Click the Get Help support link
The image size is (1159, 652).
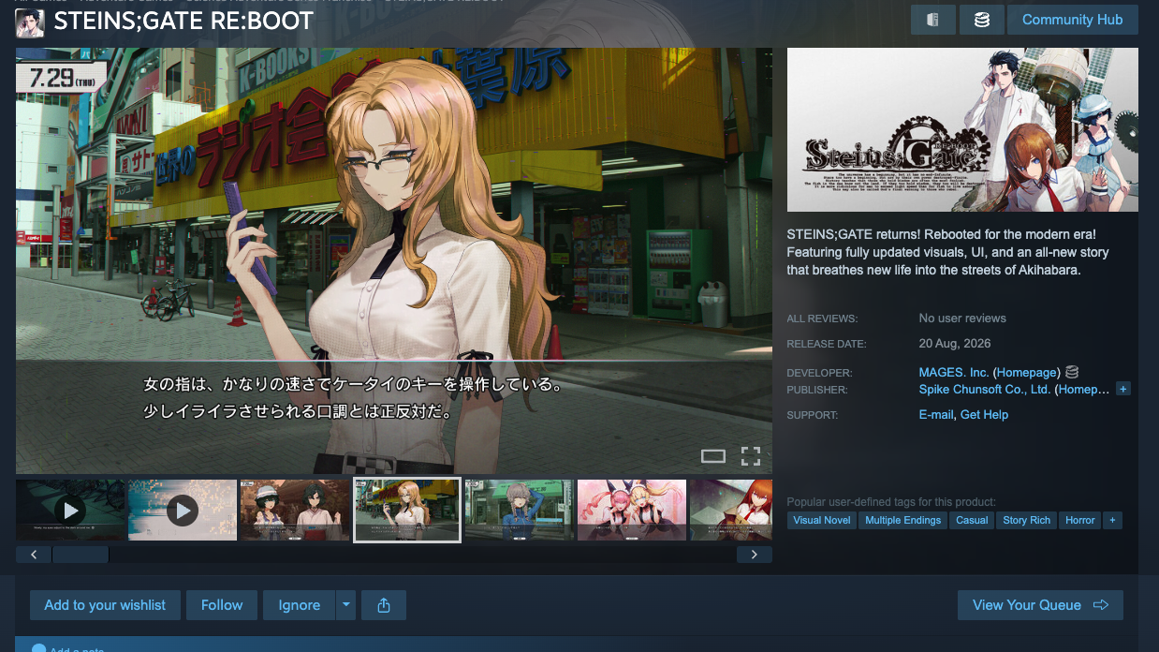(x=984, y=415)
